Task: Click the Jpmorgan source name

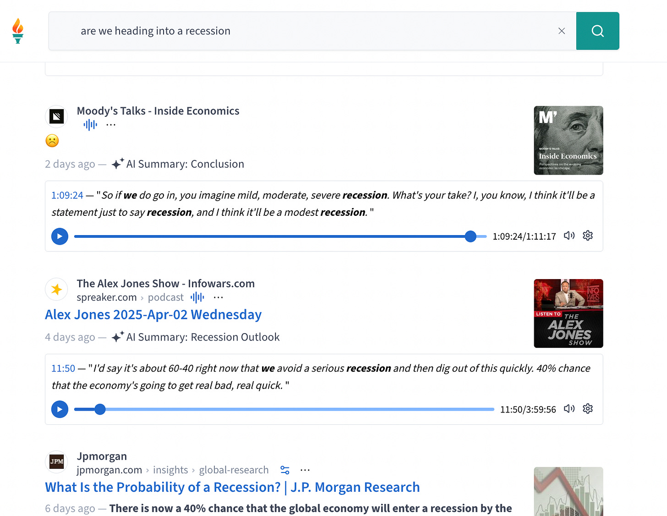Action: tap(102, 456)
